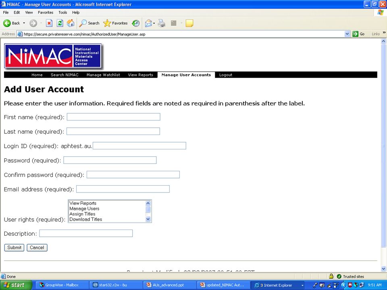Viewport: 387px width, 290px height.
Task: Click the Confirm password input field
Action: click(133, 174)
